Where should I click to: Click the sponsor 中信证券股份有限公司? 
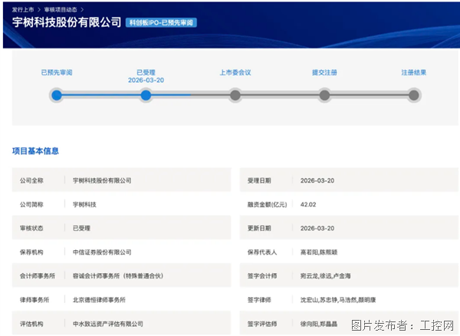[x=102, y=252]
